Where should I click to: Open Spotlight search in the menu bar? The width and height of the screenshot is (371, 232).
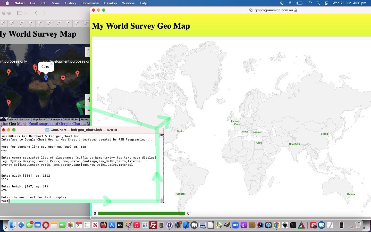coord(318,3)
